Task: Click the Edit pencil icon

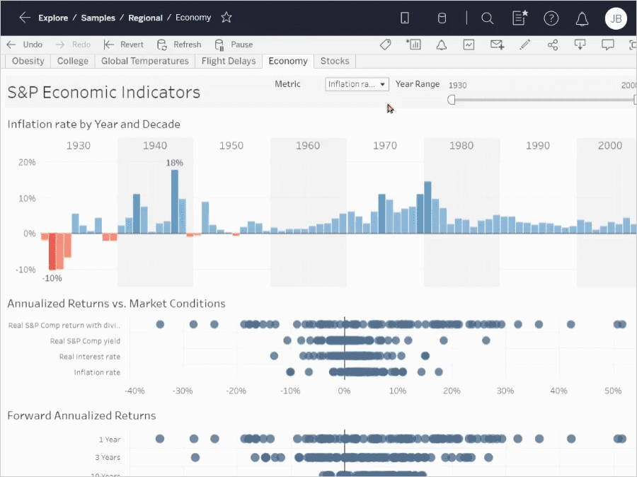Action: [x=524, y=45]
